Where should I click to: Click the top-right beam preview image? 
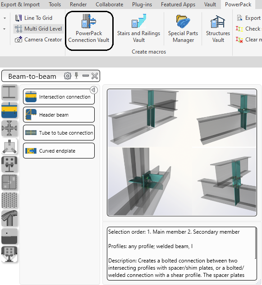click(x=226, y=118)
